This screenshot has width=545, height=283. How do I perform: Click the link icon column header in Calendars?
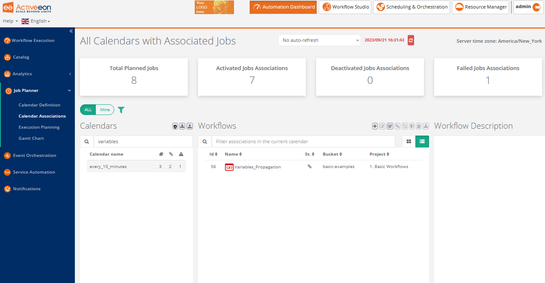pos(171,154)
